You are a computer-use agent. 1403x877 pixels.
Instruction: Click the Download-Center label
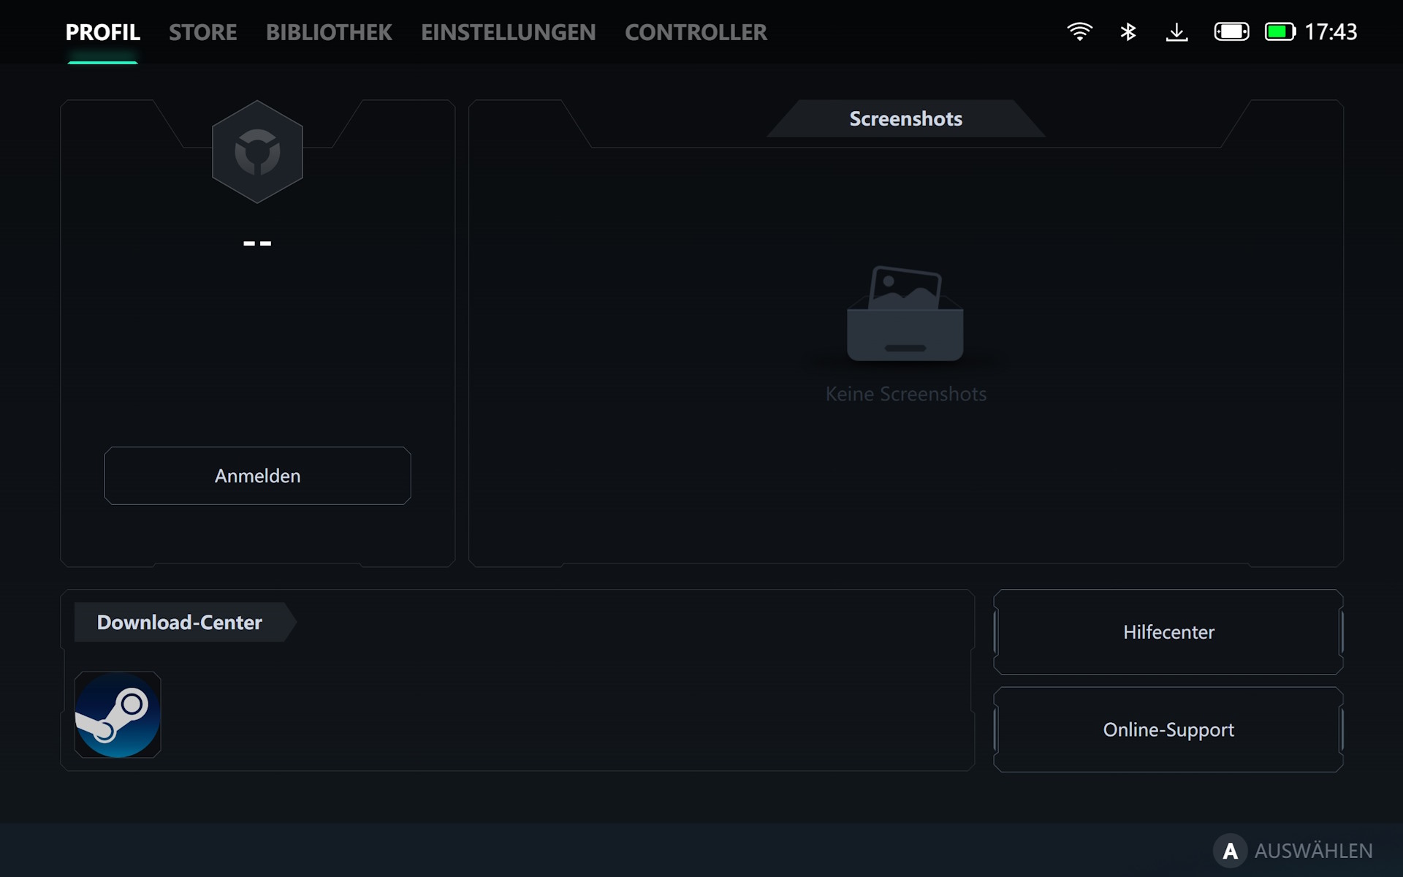coord(180,623)
